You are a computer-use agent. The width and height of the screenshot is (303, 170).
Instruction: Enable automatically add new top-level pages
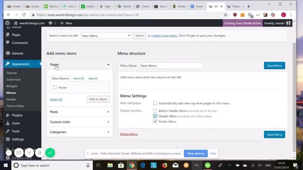coord(155,103)
